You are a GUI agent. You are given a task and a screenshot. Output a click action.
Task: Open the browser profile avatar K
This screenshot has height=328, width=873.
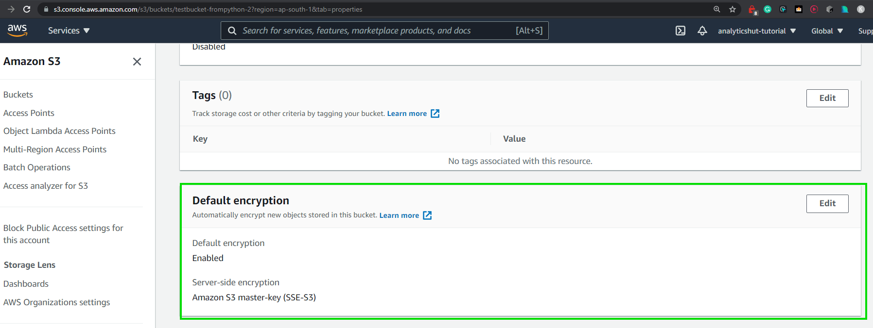click(861, 9)
